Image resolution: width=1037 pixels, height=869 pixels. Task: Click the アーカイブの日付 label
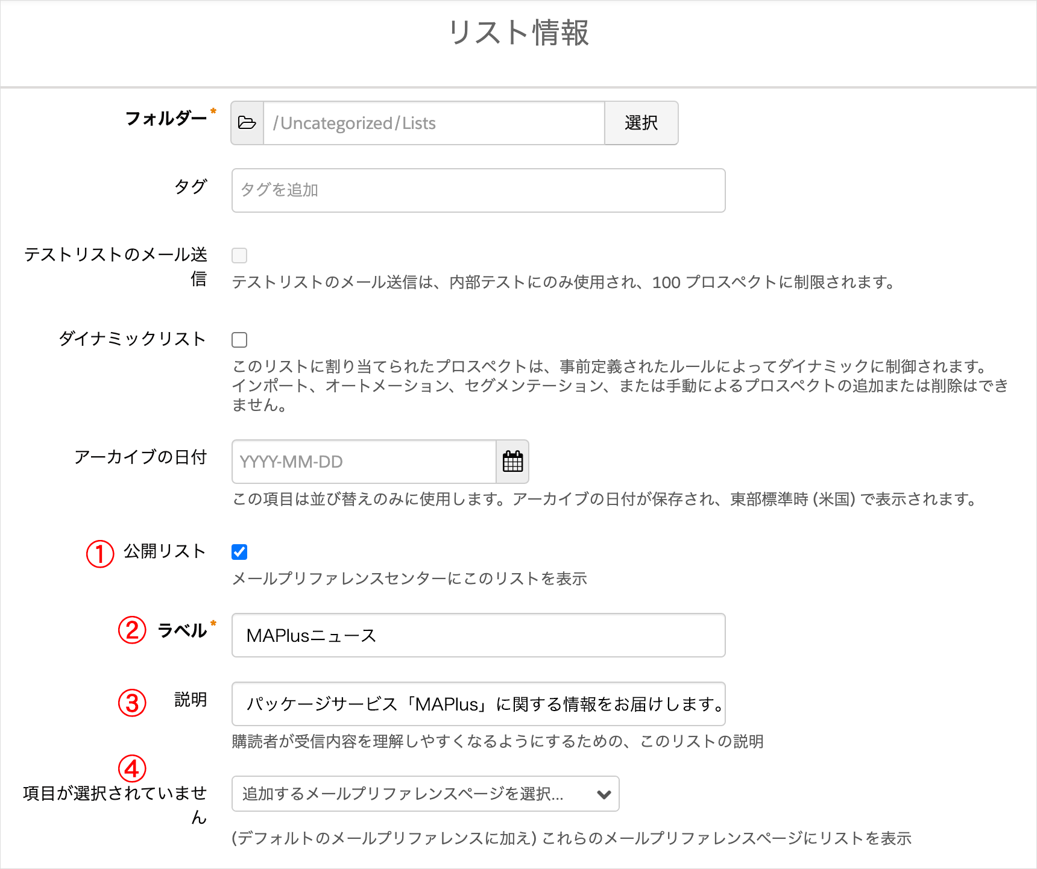[x=140, y=457]
